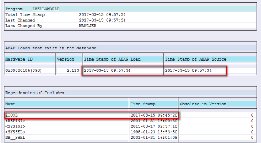Select the <SYSSEL> include entry
The height and width of the screenshot is (143, 261).
(x=15, y=132)
